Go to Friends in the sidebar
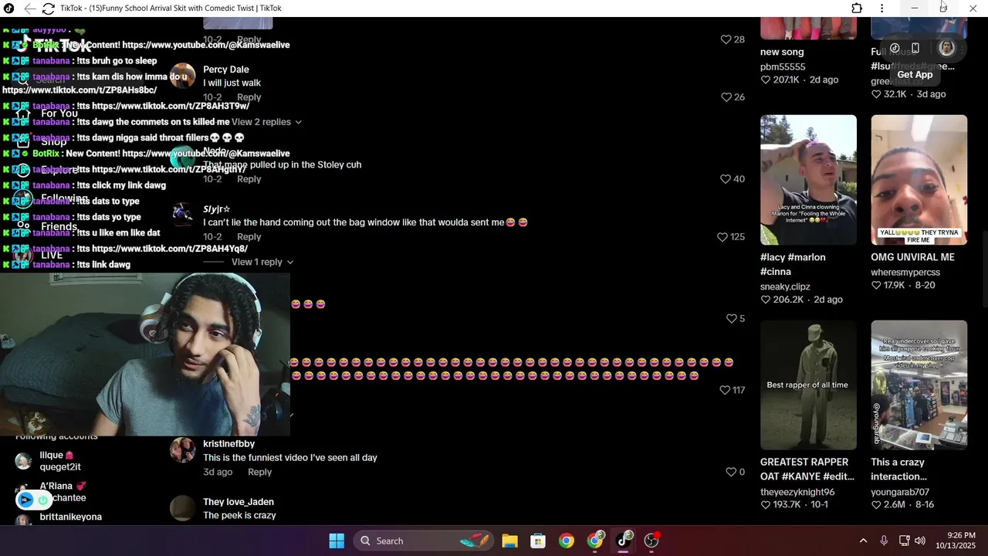 pos(59,227)
